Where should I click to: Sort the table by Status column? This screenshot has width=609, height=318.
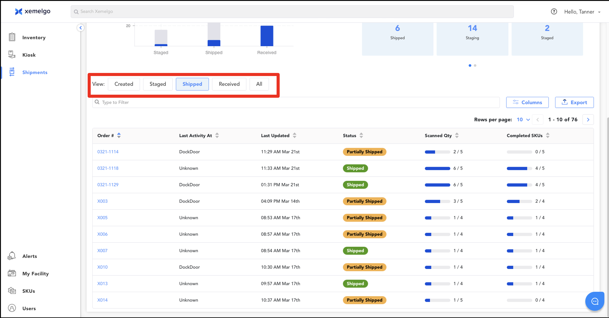(361, 136)
